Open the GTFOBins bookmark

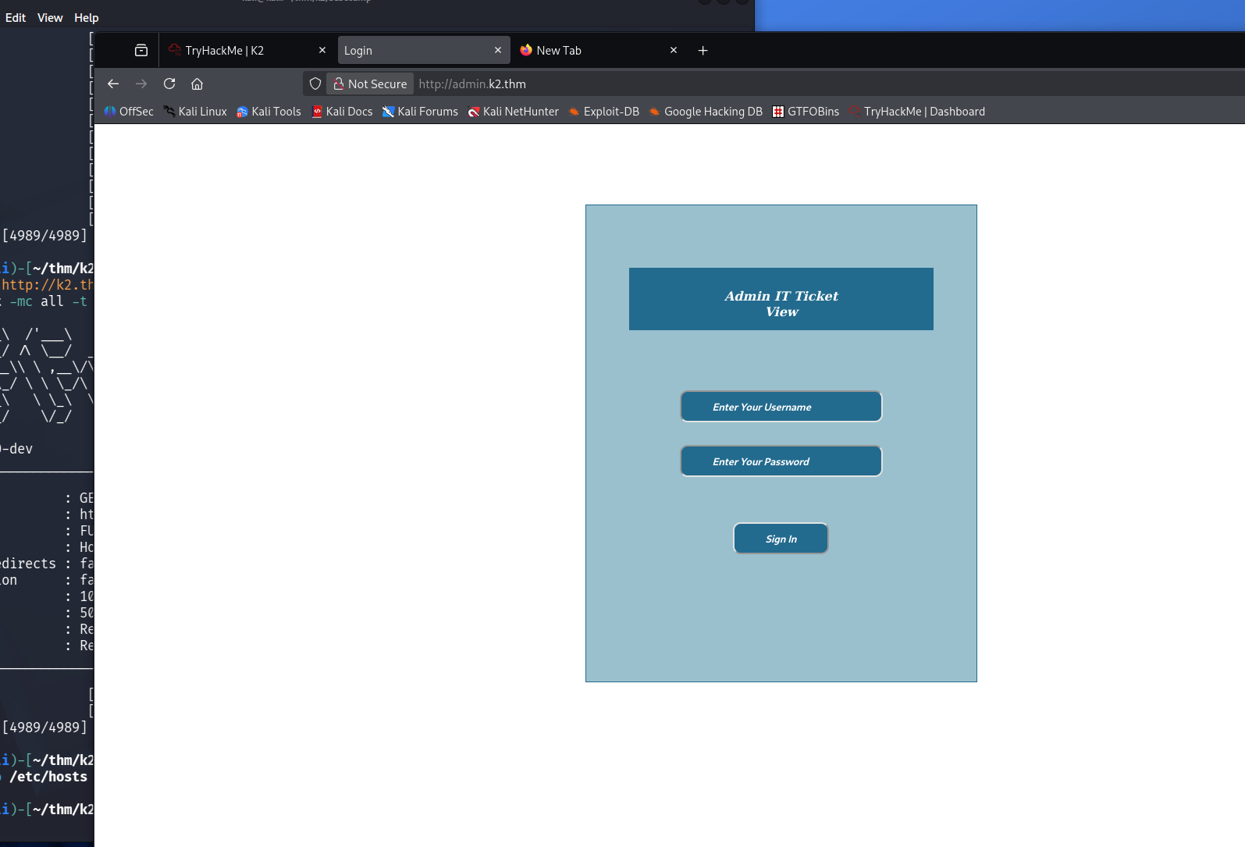806,112
